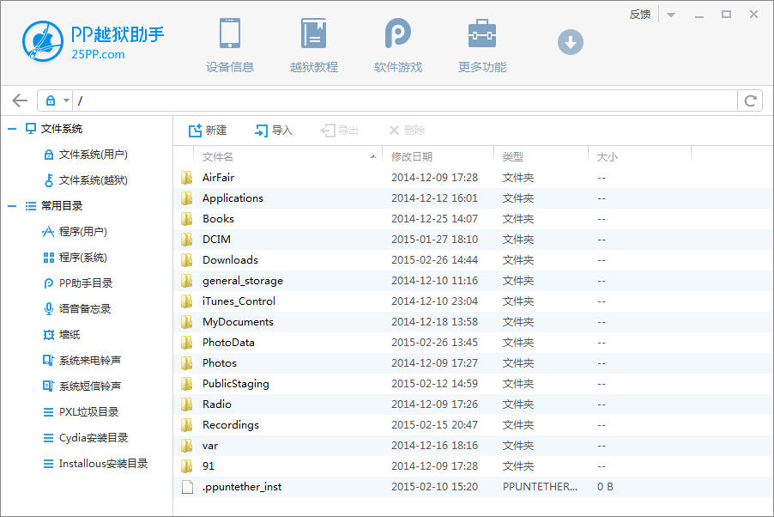Collapse the 常用目录 tree section
774x517 pixels.
pos(10,205)
